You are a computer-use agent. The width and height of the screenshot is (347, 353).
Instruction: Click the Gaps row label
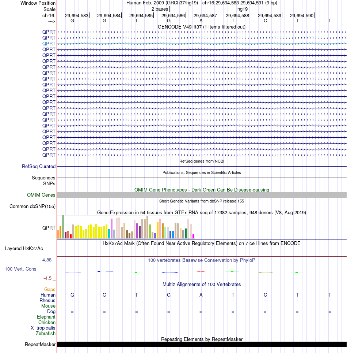pyautogui.click(x=50, y=290)
